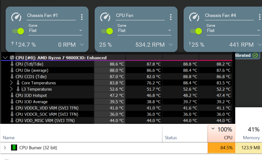
Task: Collapse the AMD Ryzen 7 9800X3D sensor group
Action: 5,58
